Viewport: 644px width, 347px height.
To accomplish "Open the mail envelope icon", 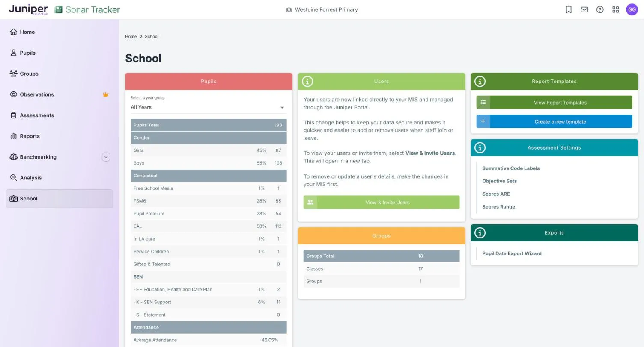I will tap(584, 9).
